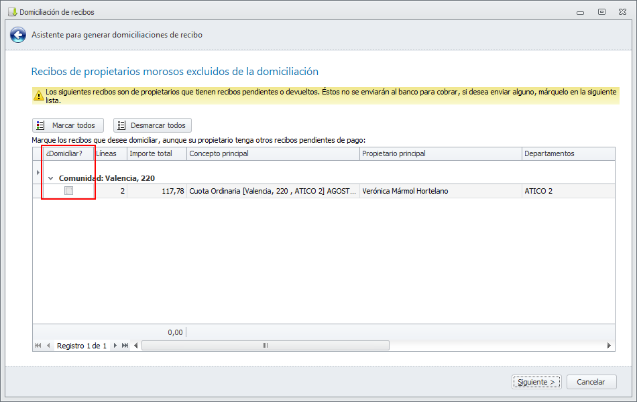
Task: Sort by Importe total column header
Action: pyautogui.click(x=157, y=153)
